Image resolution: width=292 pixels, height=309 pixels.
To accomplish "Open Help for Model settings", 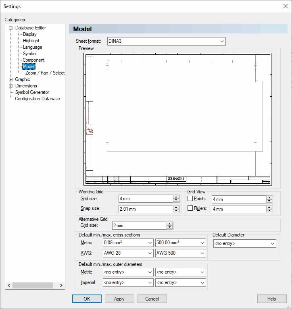I will [271, 299].
